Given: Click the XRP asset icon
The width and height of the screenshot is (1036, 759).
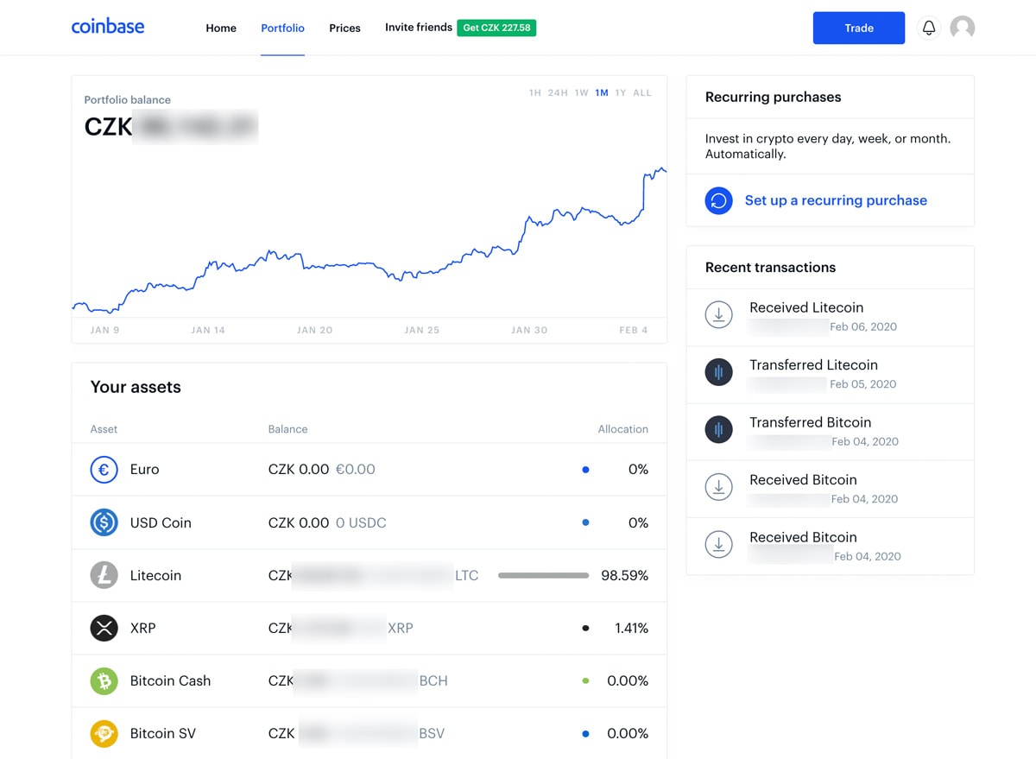Looking at the screenshot, I should (x=104, y=628).
